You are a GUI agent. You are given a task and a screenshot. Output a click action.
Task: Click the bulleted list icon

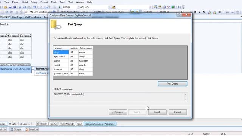point(228,12)
